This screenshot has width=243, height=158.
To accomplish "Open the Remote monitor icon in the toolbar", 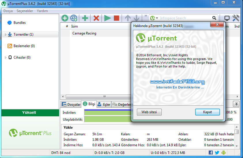I will pyautogui.click(x=227, y=18).
